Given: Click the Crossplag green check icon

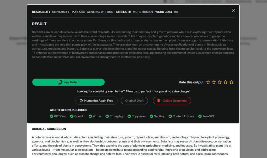Looking at the screenshot, I should 107,116.
